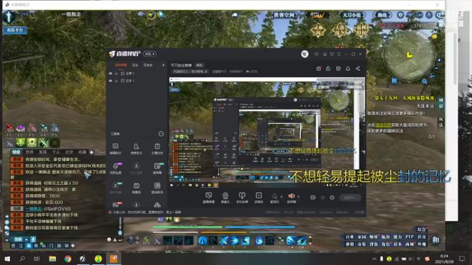Toggle the Windows volume icon in system tray
The image size is (472, 265).
point(411,259)
